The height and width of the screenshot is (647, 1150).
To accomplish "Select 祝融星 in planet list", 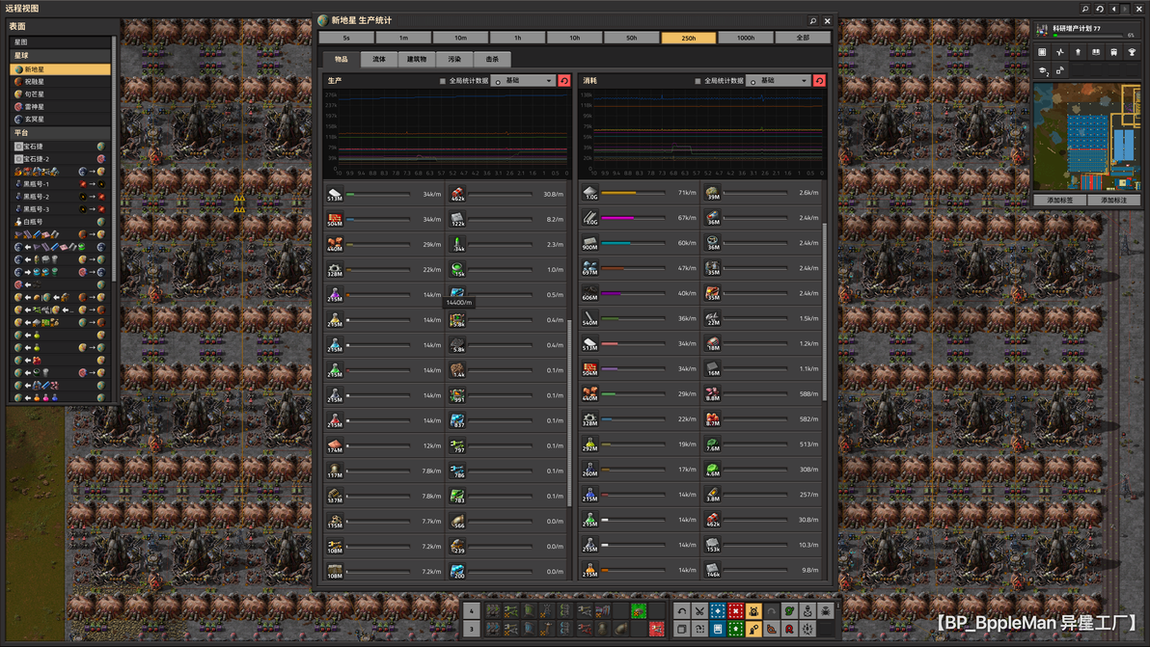I will coord(60,81).
